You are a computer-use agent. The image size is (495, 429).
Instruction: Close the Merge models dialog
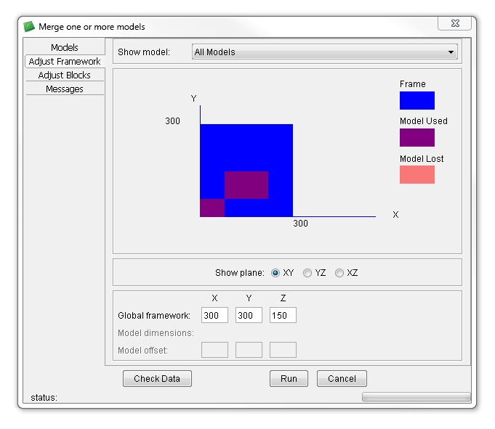pyautogui.click(x=454, y=23)
